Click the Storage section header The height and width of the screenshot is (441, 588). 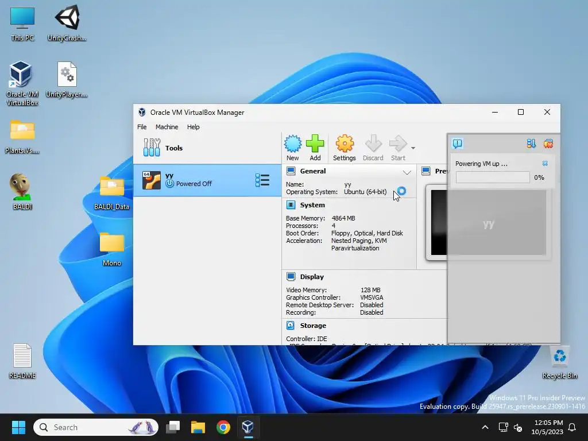(313, 325)
